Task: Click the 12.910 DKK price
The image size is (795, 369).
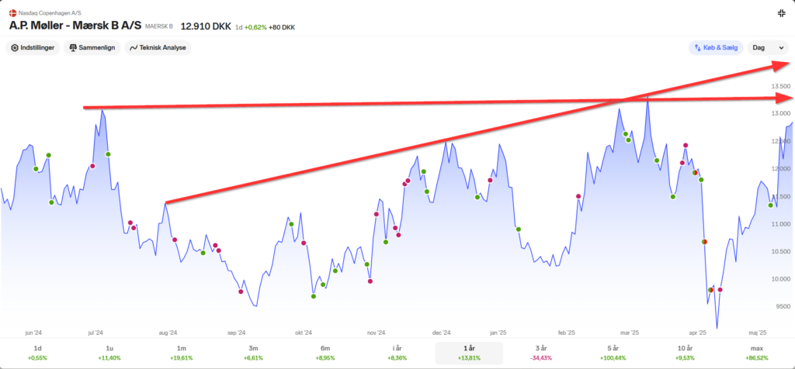Action: click(206, 26)
